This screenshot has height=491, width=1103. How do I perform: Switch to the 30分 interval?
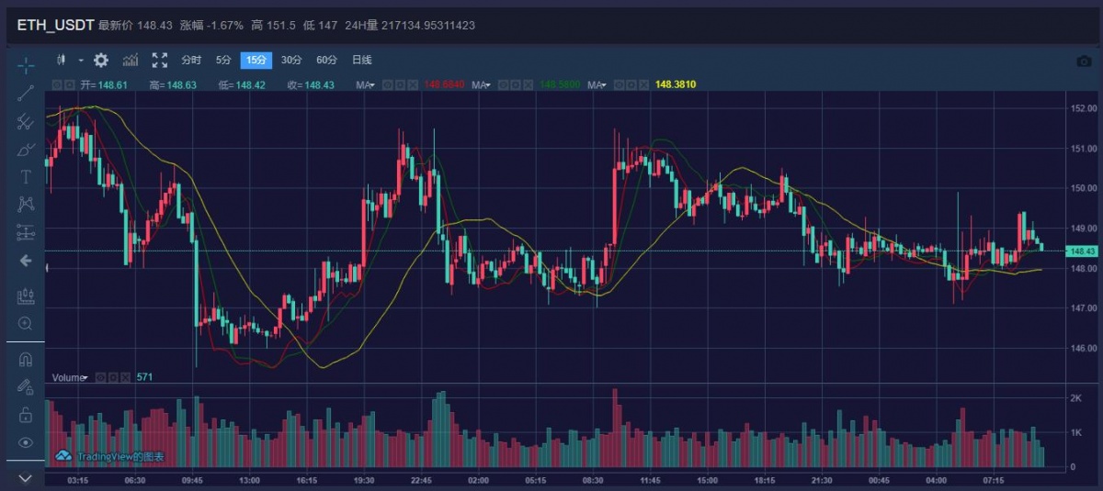point(291,60)
